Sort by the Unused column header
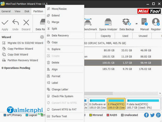The image size is (162, 122). click(x=142, y=36)
